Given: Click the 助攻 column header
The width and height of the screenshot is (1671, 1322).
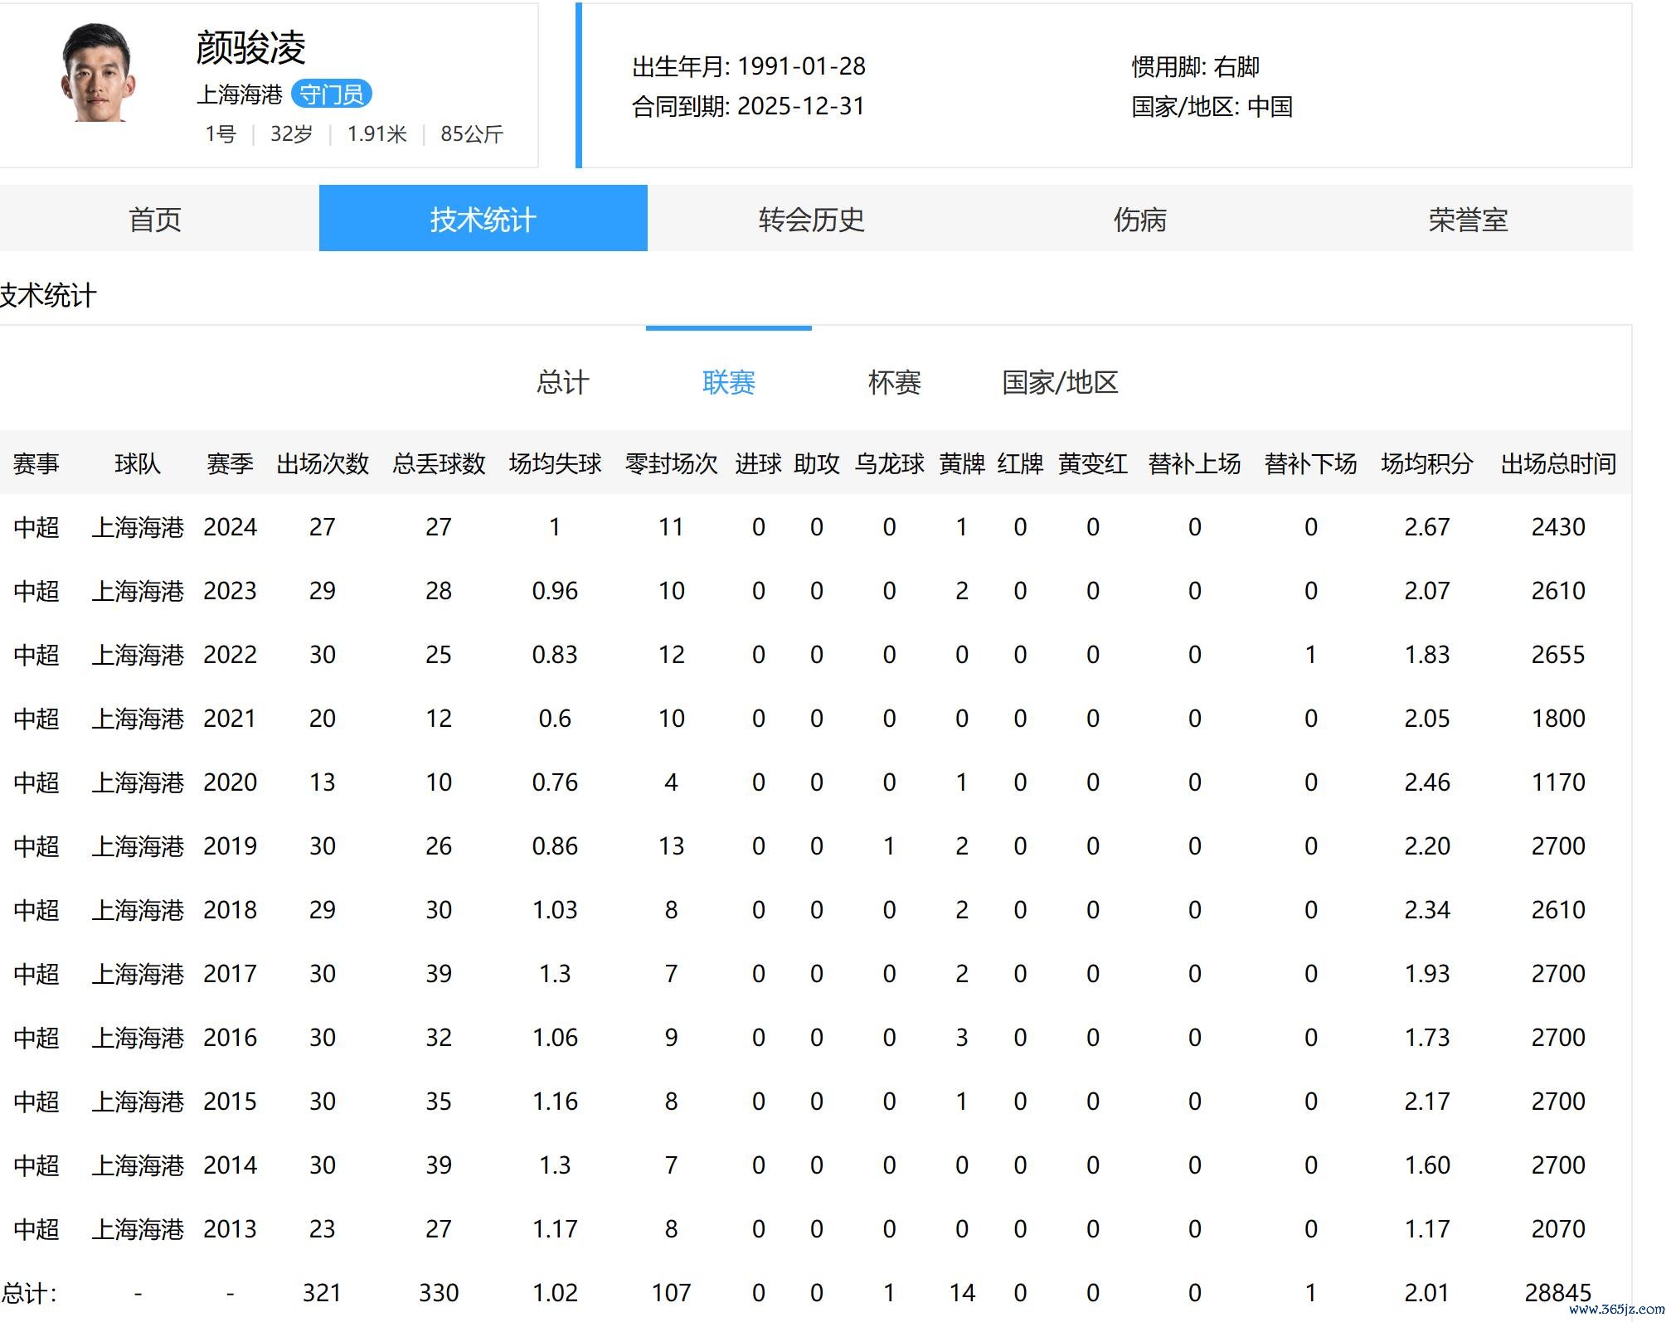Looking at the screenshot, I should coord(817,463).
